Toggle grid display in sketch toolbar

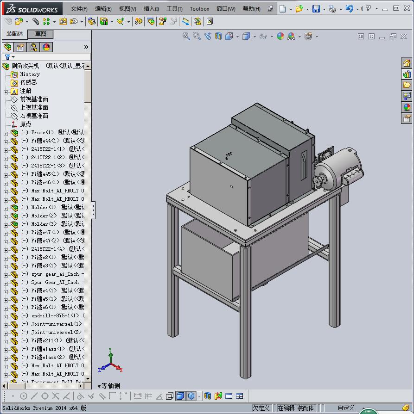point(148,396)
